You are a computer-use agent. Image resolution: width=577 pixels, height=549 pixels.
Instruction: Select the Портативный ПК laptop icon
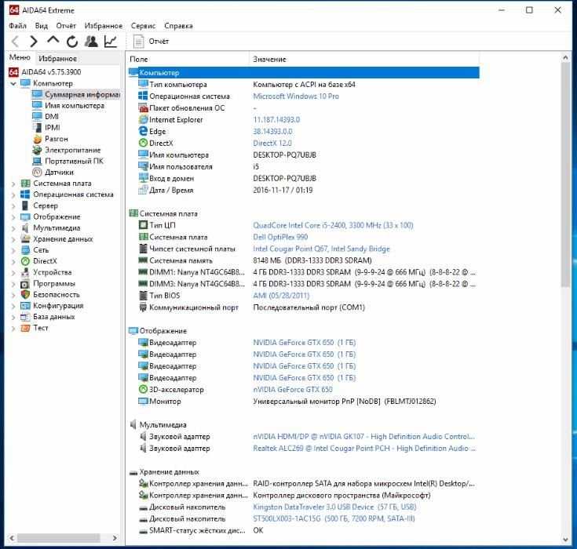click(37, 161)
